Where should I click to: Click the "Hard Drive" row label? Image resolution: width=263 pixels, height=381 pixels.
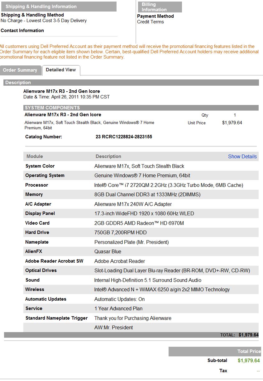(37, 232)
